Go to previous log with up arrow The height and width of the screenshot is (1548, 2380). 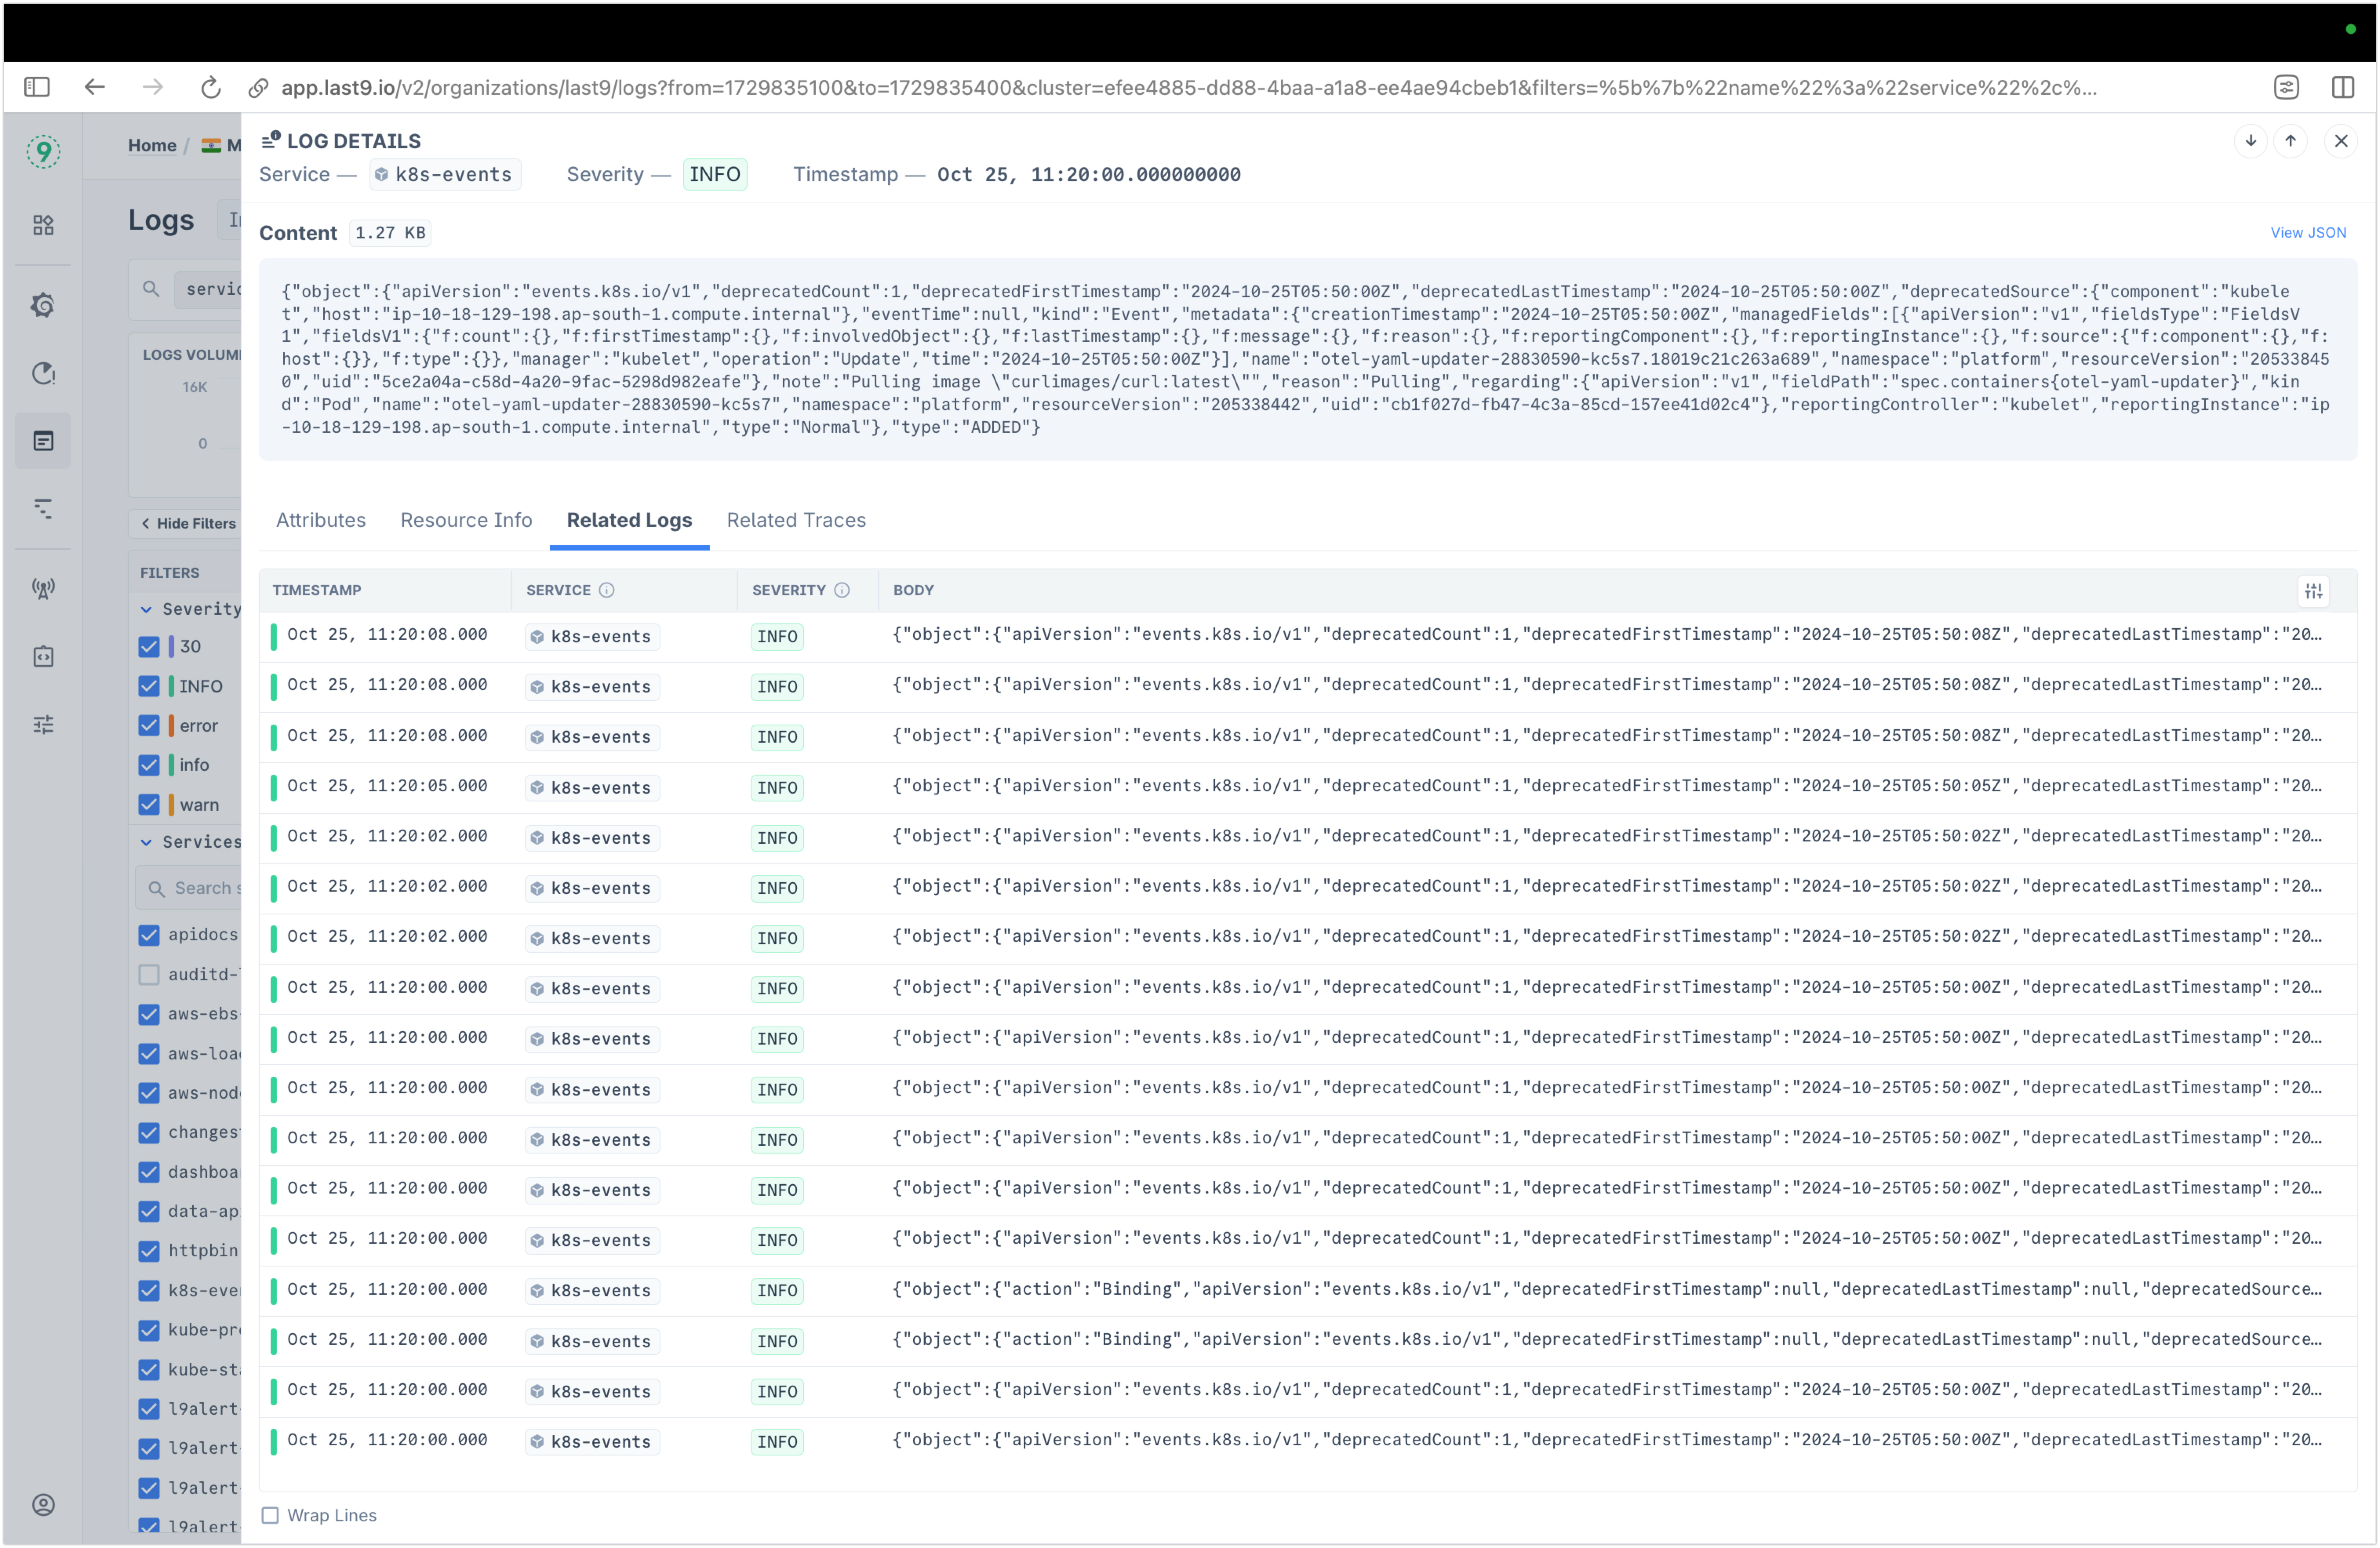pos(2290,141)
